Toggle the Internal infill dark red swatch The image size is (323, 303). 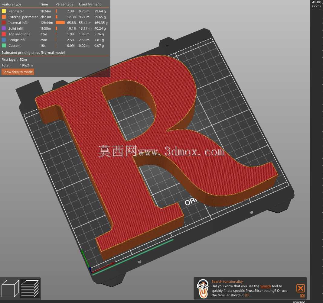coord(4,23)
